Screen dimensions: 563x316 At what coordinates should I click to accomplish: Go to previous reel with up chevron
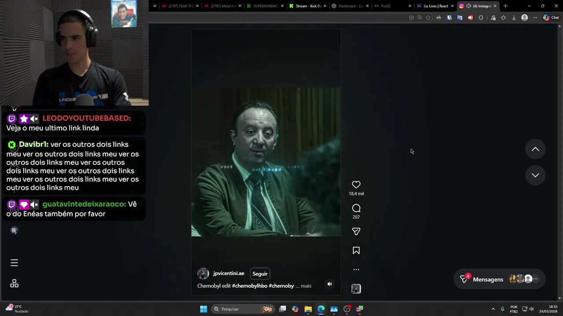(x=535, y=149)
